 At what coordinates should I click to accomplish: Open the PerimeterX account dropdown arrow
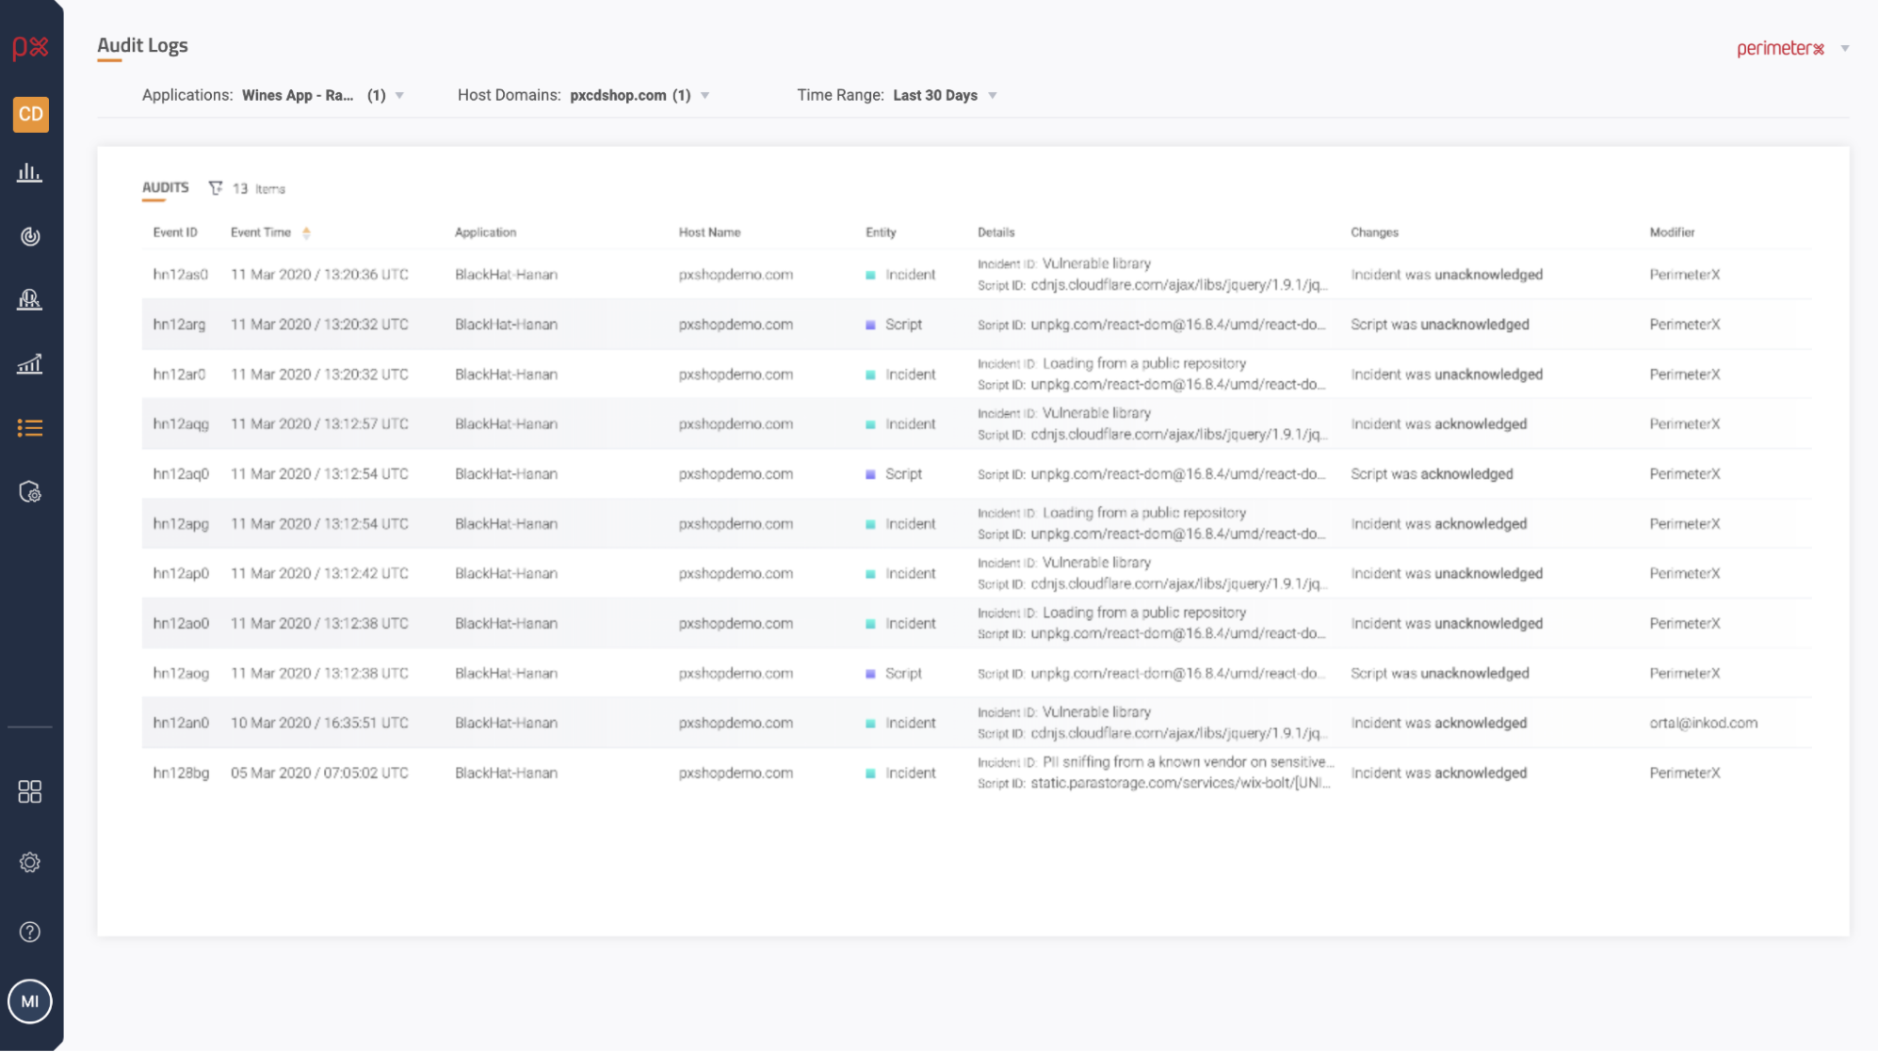tap(1845, 49)
